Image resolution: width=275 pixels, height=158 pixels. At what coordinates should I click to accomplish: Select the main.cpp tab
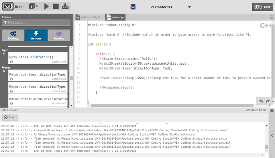(116, 17)
